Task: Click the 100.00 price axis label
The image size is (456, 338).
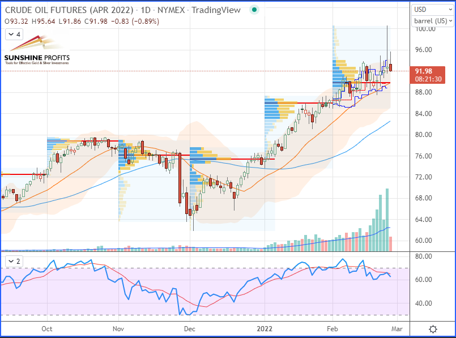Action: tap(425, 29)
